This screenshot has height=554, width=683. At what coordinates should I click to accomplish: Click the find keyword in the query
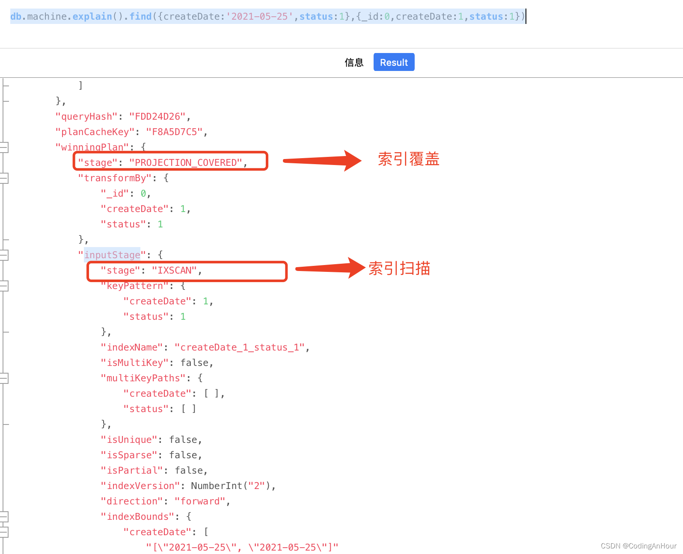(x=140, y=16)
